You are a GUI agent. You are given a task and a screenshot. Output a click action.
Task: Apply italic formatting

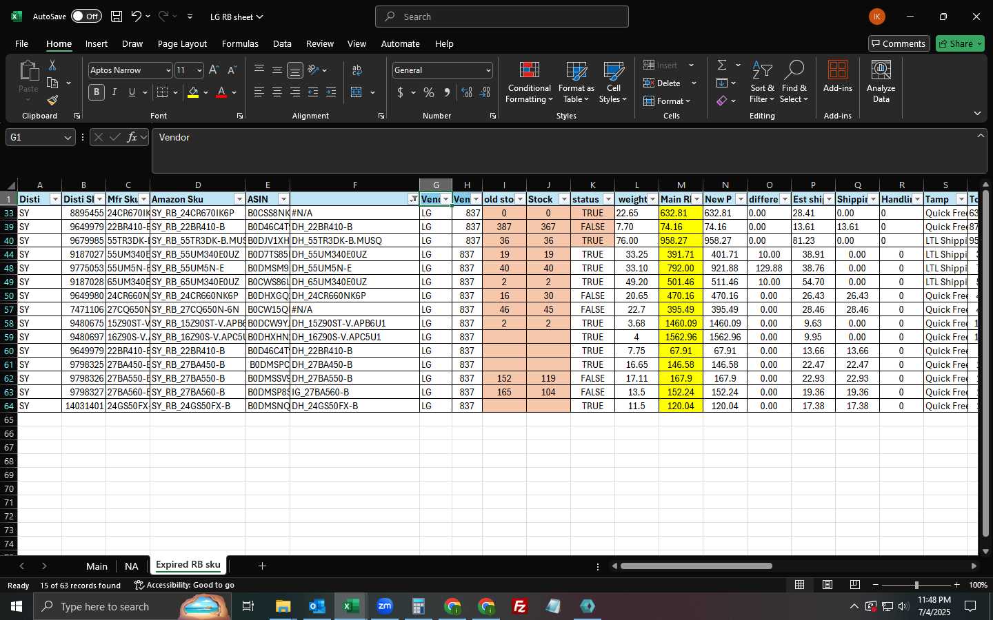114,92
